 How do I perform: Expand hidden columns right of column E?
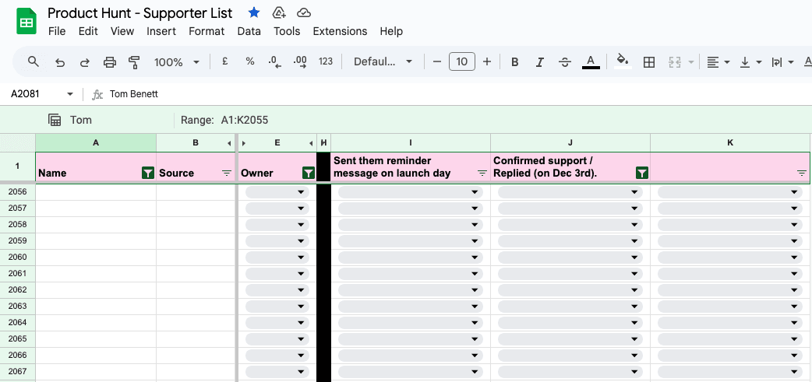[x=311, y=143]
